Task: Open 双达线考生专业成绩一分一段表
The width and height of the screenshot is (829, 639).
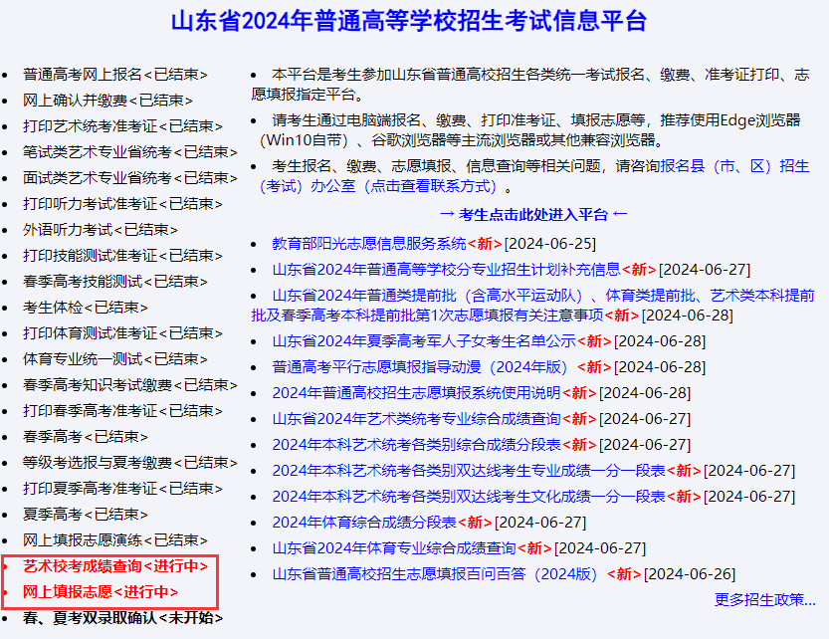Action: (469, 472)
